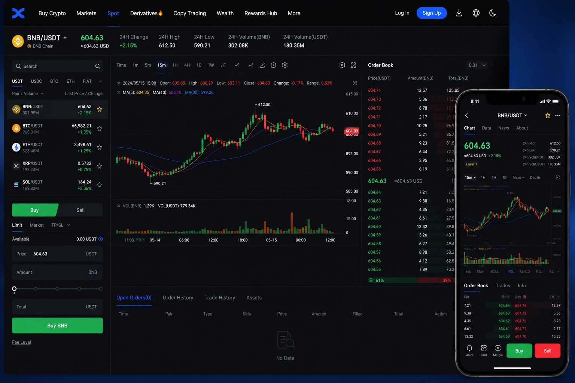Click the amount slider handle at zero

[14, 289]
